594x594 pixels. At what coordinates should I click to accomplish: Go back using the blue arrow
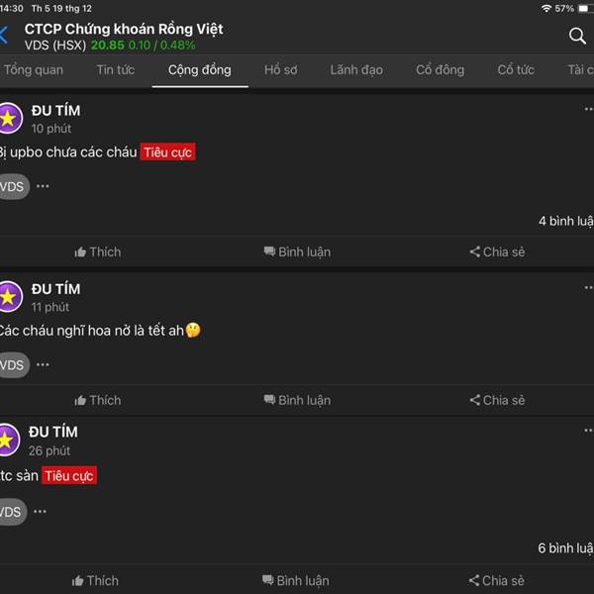4,36
